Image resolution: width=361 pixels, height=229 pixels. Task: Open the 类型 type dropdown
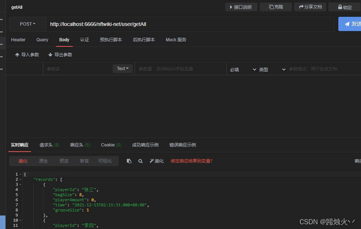point(272,69)
